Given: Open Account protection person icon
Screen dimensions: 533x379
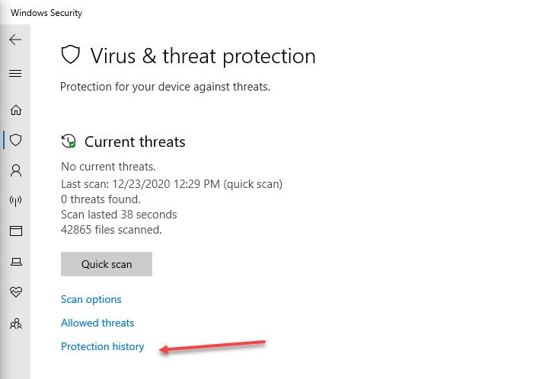Looking at the screenshot, I should tap(15, 170).
